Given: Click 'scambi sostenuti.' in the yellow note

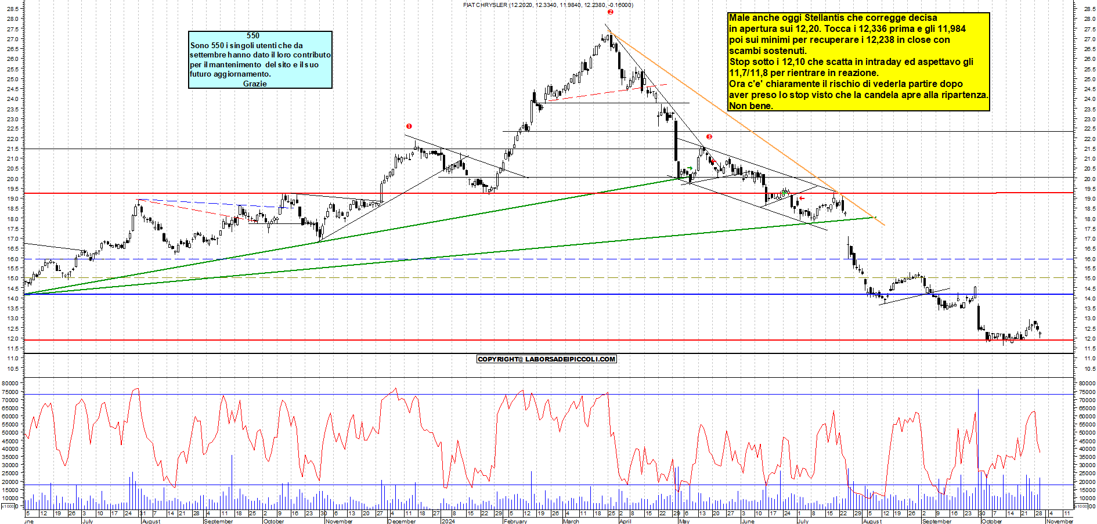Looking at the screenshot, I should click(x=768, y=50).
